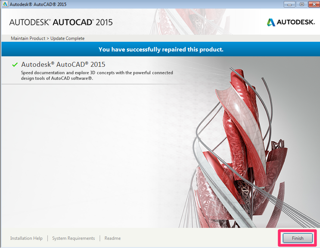Click the "AUTODESK AUTOCAD 2015" header title
Screen dimensions: 320x248
point(61,22)
